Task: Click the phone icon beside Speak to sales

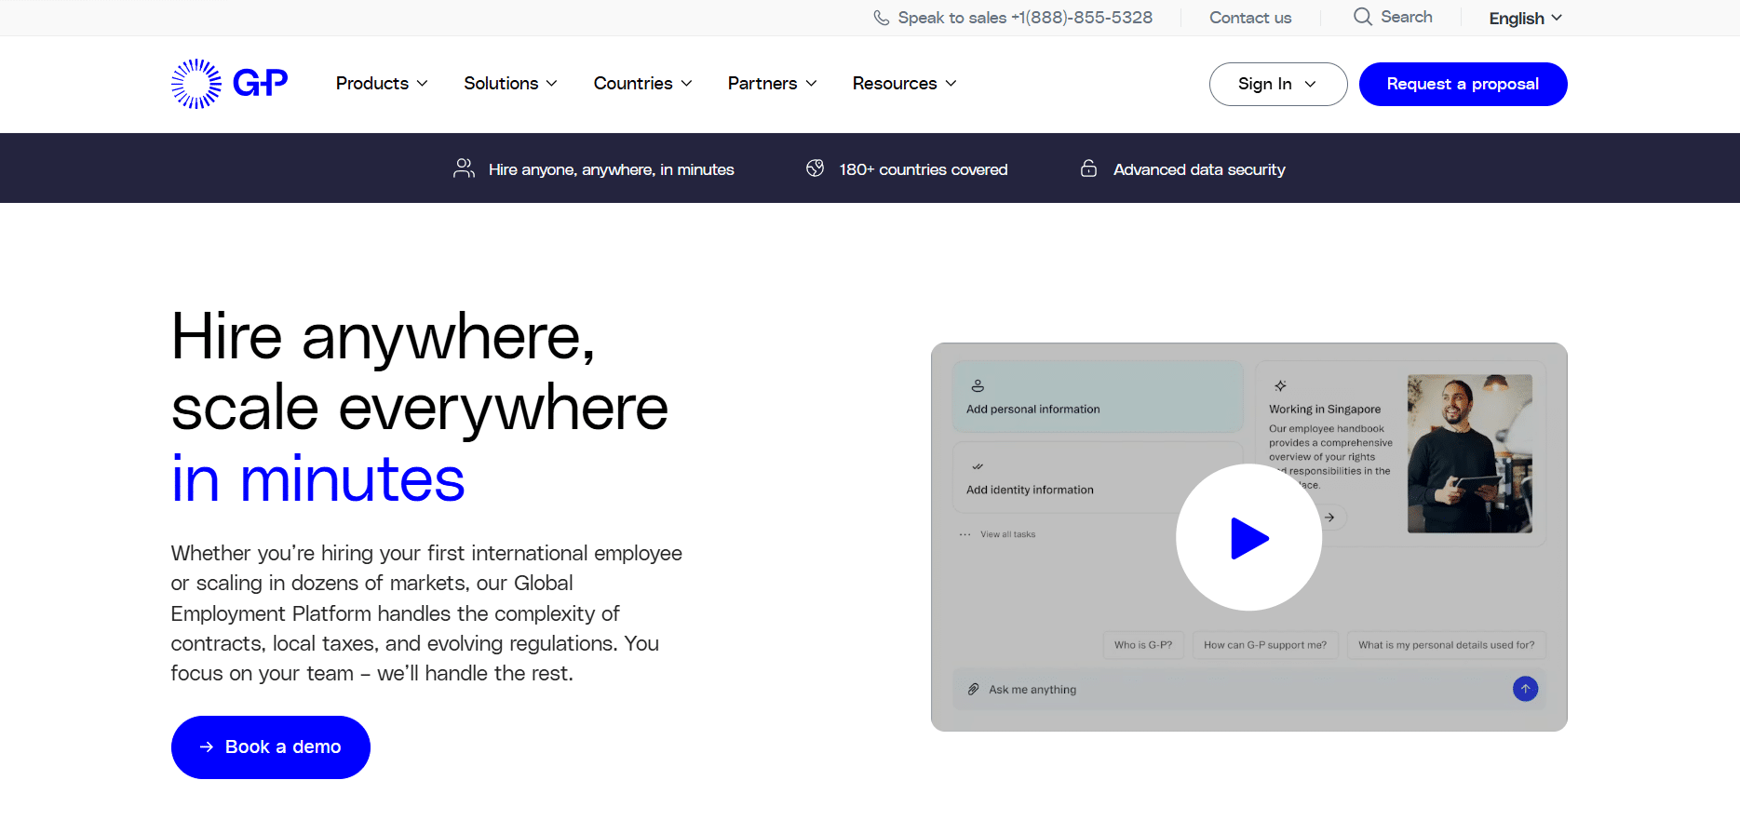Action: [x=881, y=18]
